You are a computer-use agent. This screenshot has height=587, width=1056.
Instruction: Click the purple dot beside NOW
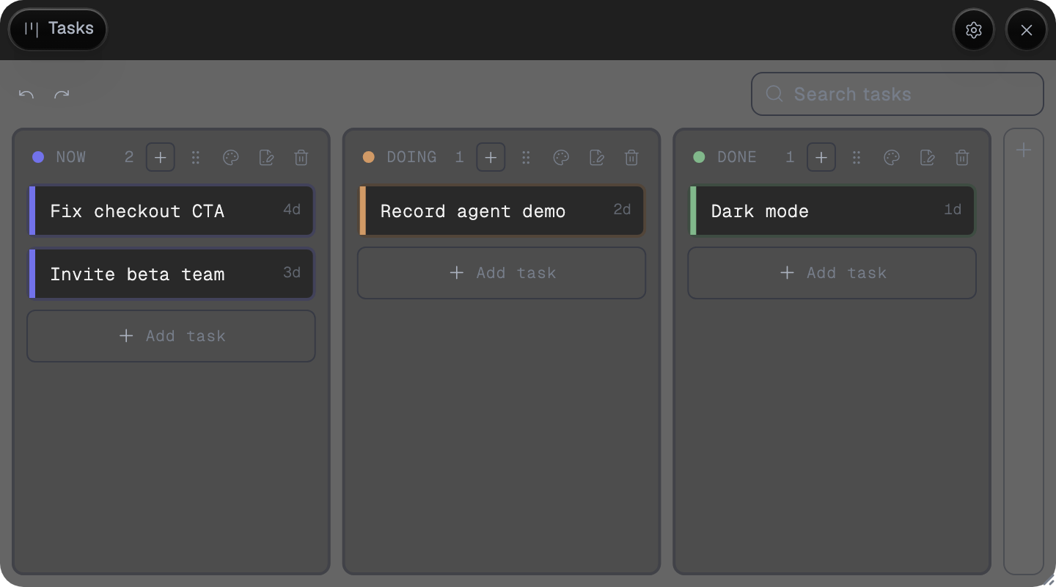(38, 157)
